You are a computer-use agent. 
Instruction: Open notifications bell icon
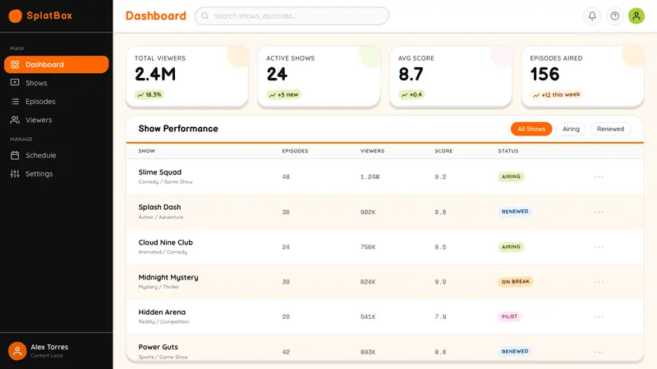[x=592, y=16]
